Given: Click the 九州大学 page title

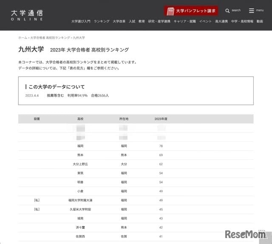Looking at the screenshot, I should coord(31,49).
